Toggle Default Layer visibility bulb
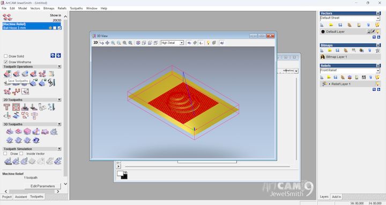The image size is (386, 205). click(x=378, y=32)
